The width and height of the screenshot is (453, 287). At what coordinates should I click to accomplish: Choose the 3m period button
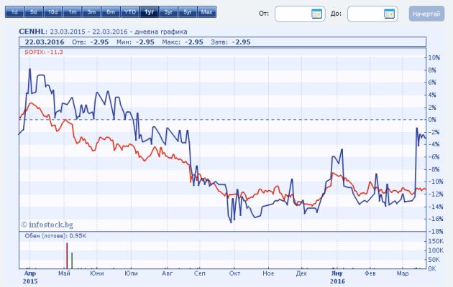coord(91,12)
